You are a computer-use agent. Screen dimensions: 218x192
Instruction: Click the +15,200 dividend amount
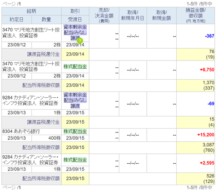206,135
